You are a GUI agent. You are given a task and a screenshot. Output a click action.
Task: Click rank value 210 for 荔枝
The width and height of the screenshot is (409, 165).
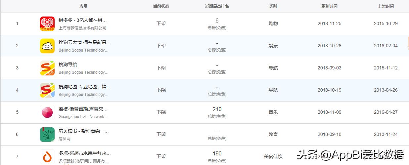[x=217, y=109]
